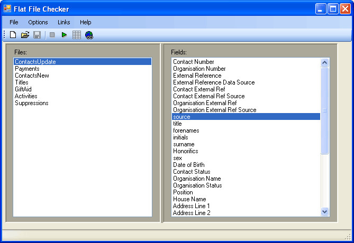The image size is (354, 243).
Task: Select the title field
Action: click(x=246, y=124)
